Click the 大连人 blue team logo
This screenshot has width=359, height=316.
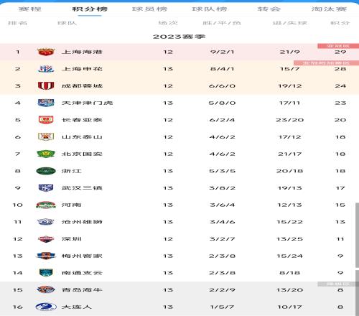click(46, 307)
